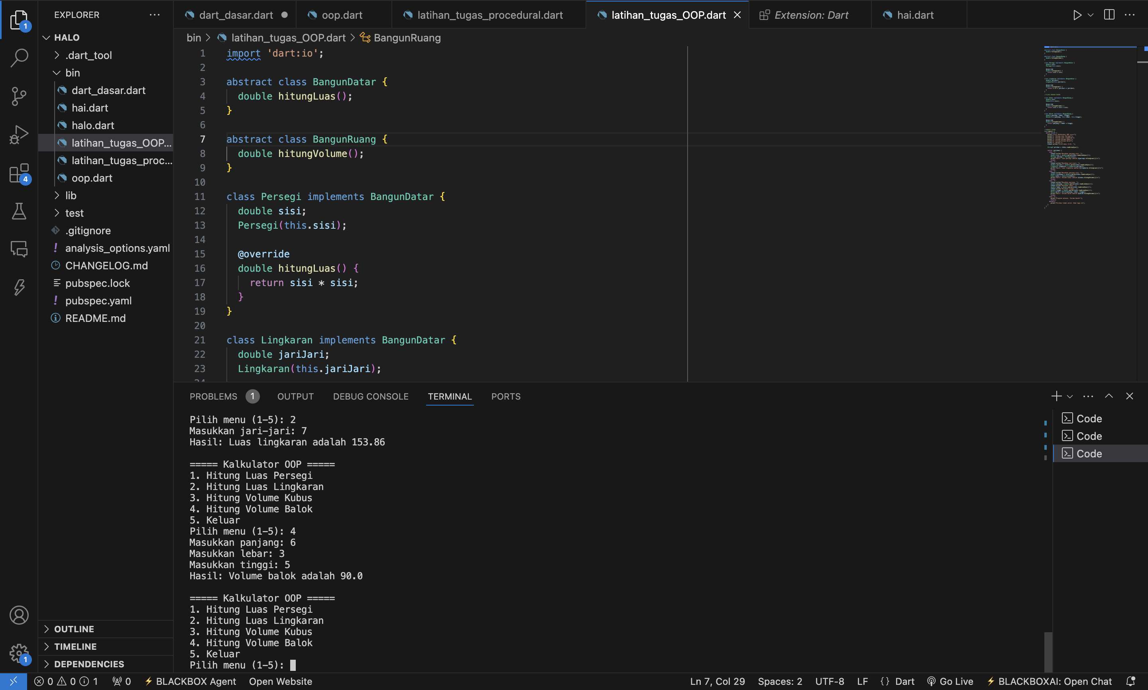Open new terminal launch profile dropdown

click(1070, 397)
